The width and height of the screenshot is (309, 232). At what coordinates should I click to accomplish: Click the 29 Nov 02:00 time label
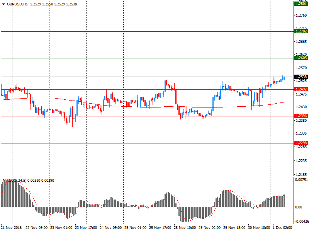point(209,227)
